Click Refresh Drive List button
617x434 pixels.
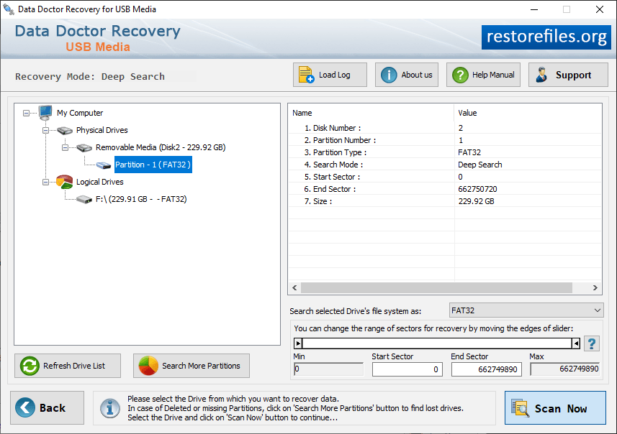[68, 366]
